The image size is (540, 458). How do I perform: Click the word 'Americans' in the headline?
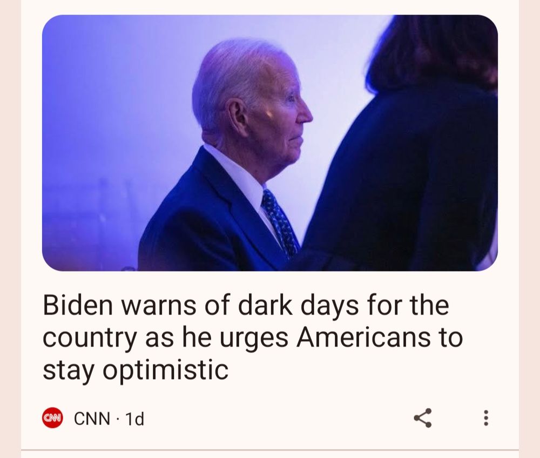[363, 338]
